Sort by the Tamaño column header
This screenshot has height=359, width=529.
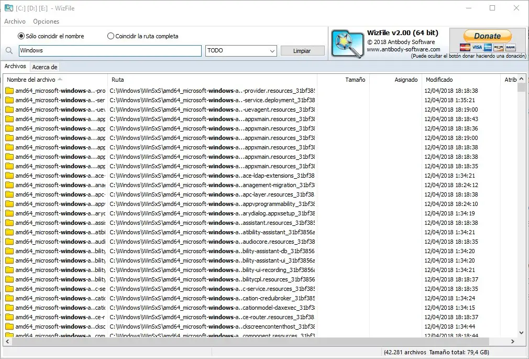click(344, 80)
